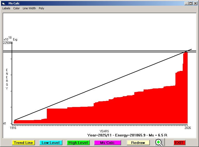Open the Labels menu
Screen dimensions: 199x147
coord(6,8)
